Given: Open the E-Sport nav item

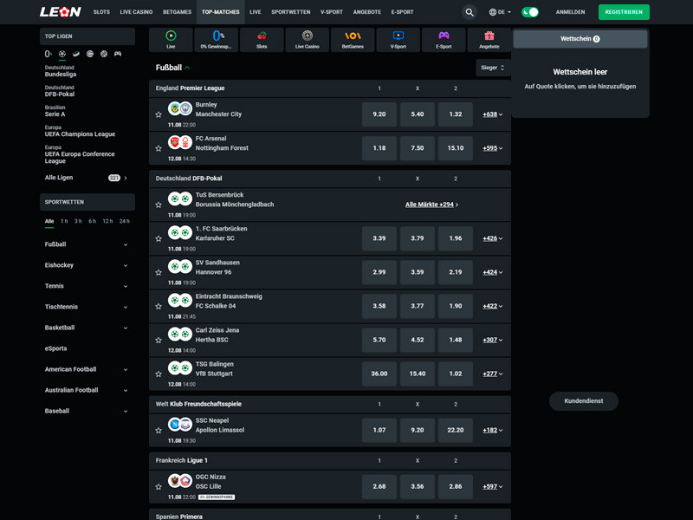Looking at the screenshot, I should pyautogui.click(x=402, y=12).
